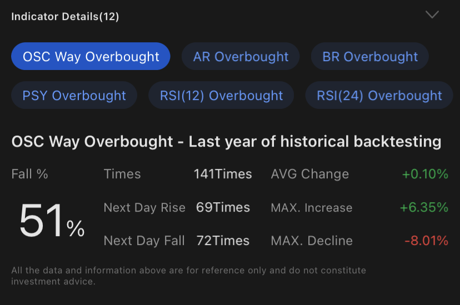Select the BR Overbought chip

tap(370, 57)
